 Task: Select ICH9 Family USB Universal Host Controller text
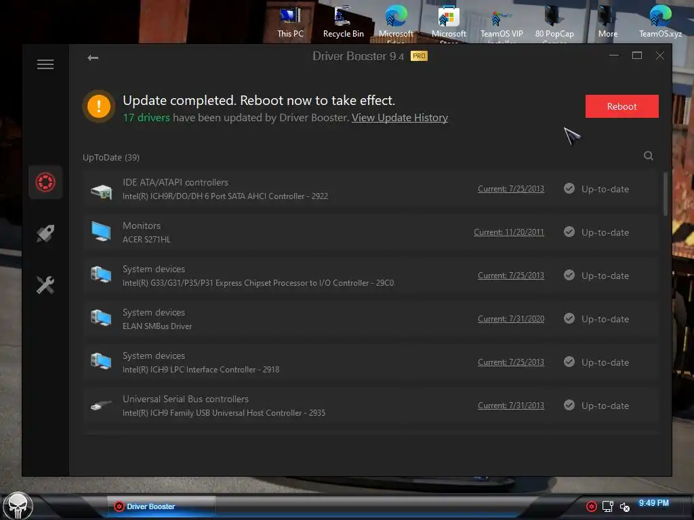tap(224, 413)
